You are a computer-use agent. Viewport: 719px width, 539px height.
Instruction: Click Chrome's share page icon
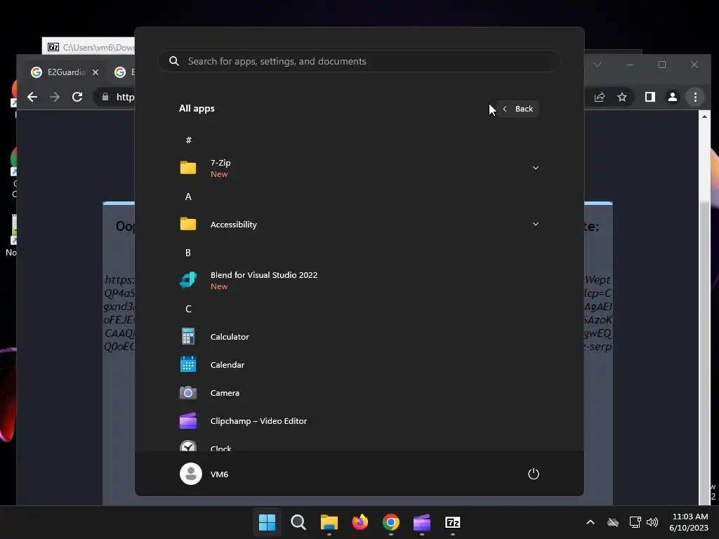(600, 97)
